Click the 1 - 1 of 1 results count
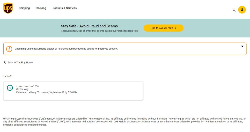The image size is (250, 132). pyautogui.click(x=8, y=76)
